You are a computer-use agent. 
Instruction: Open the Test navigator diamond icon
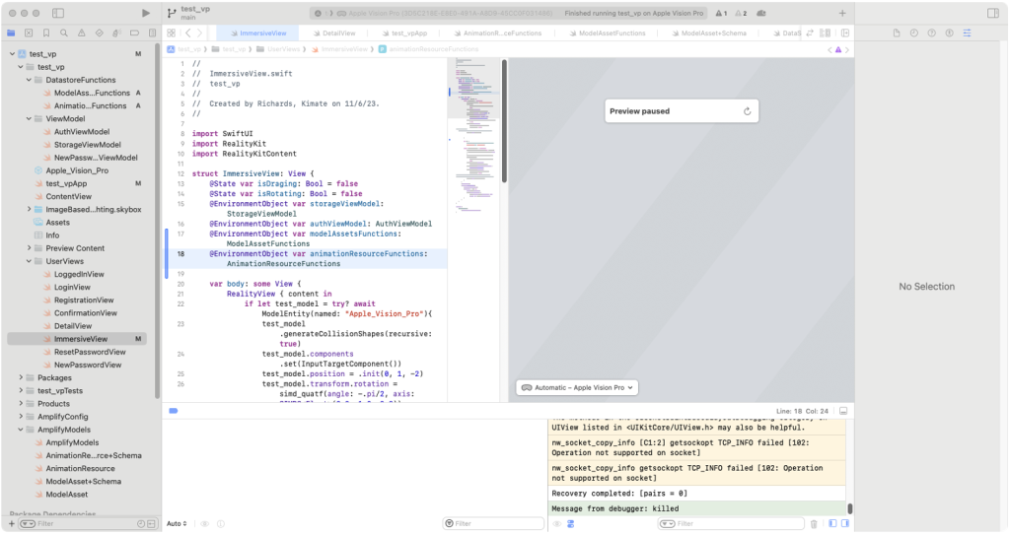coord(100,33)
